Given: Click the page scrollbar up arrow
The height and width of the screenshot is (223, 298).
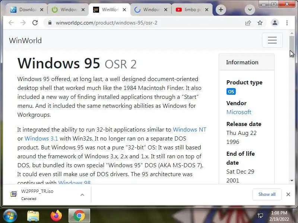Looking at the screenshot, I should tap(292, 33).
